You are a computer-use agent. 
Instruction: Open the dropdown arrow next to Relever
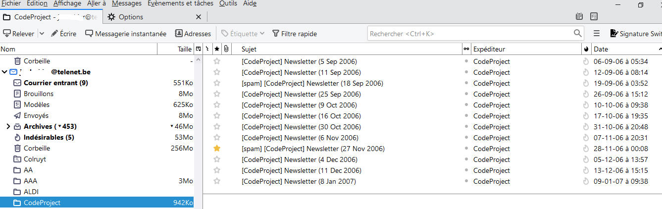point(42,34)
